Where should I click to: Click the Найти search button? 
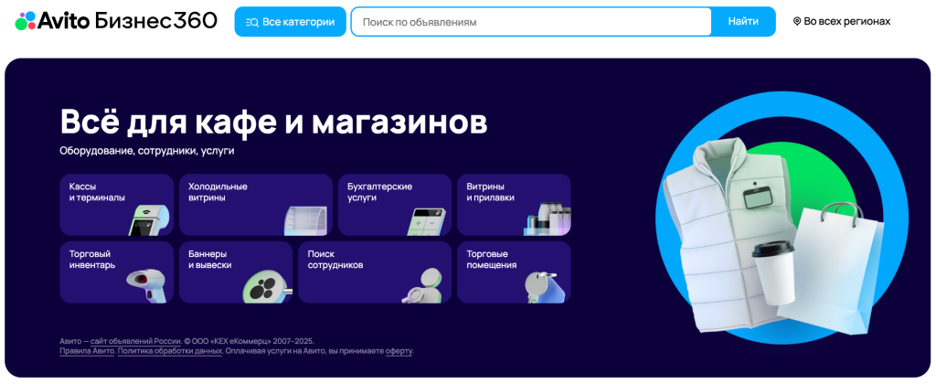(x=743, y=22)
